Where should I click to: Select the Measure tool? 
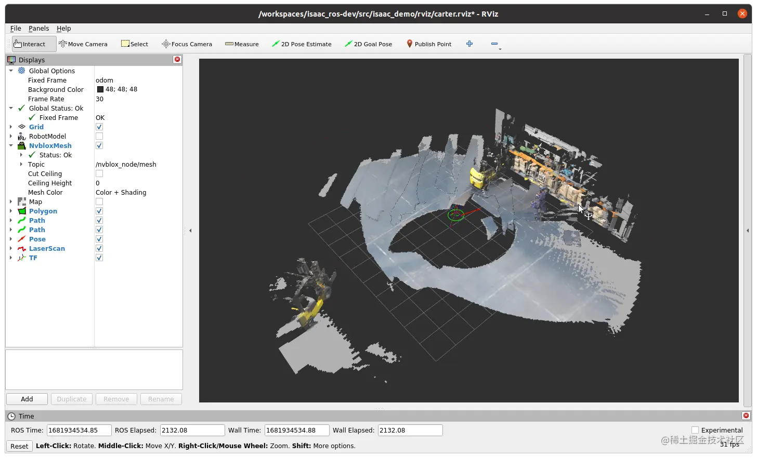coord(242,44)
